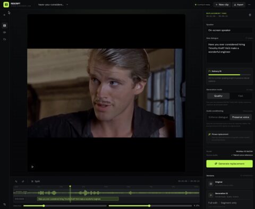Click the redo arrow above the timeline

pos(23,181)
